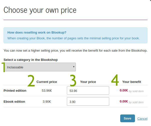Click the 3.90€ current ebook price
151x126 pixels.
pyautogui.click(x=47, y=101)
